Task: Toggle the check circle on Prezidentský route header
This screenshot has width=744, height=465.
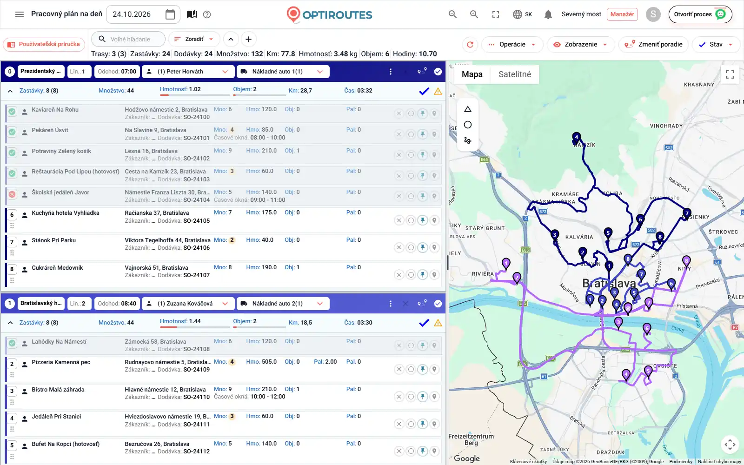Action: coord(438,72)
